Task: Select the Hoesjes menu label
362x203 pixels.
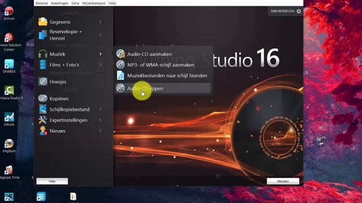Action: click(58, 82)
